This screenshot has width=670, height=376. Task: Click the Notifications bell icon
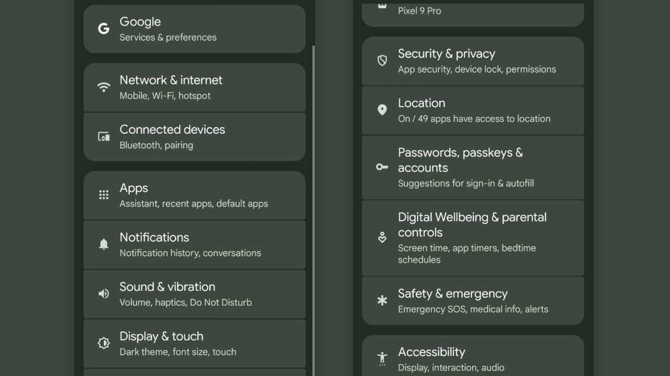(103, 244)
